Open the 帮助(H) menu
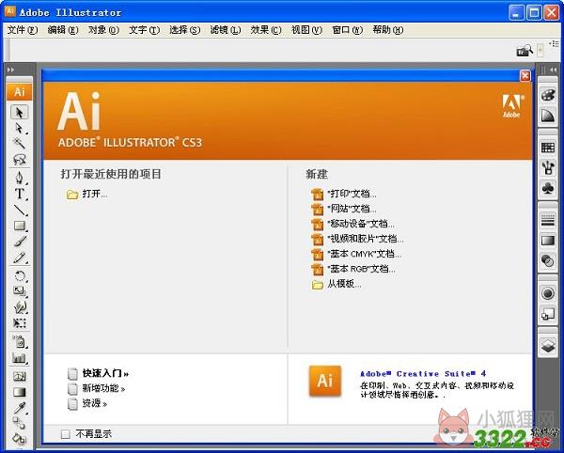 coord(388,30)
